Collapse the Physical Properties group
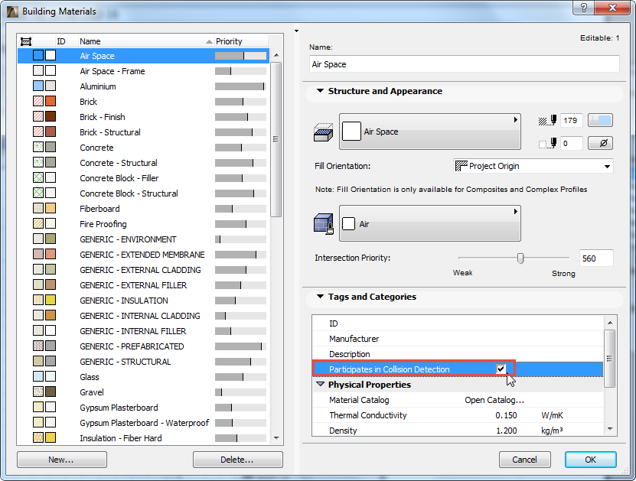 (x=321, y=384)
